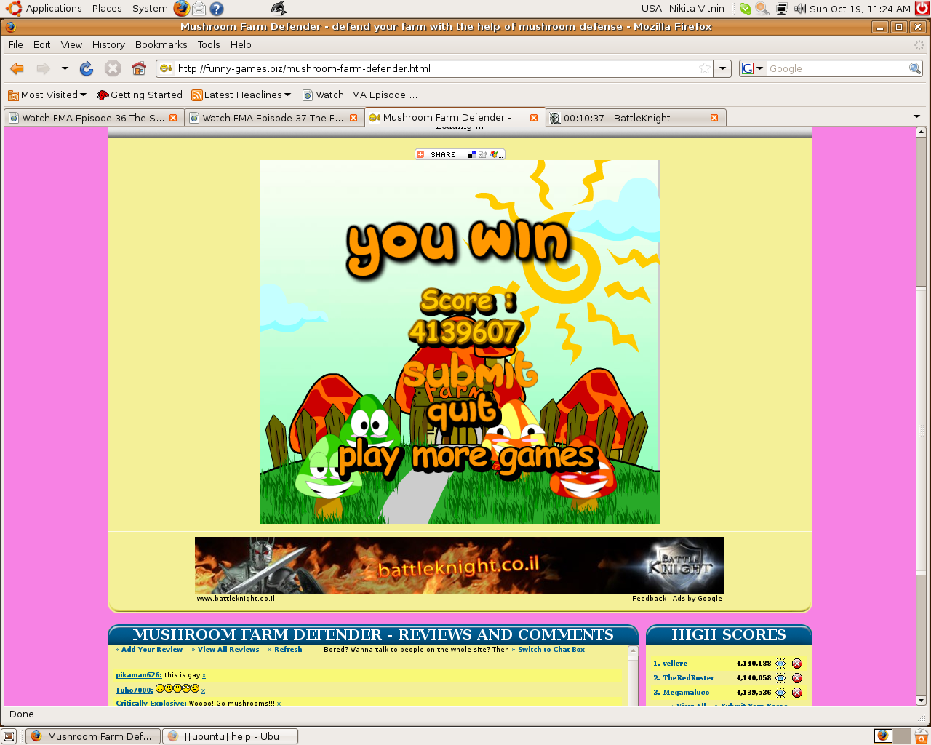Viewport: 931px width, 745px height.
Task: Click into the address bar URL field
Action: [436, 68]
